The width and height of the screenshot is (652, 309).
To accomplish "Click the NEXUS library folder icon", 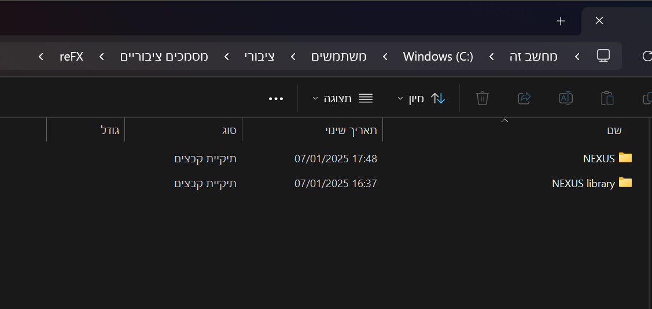I will tap(625, 183).
